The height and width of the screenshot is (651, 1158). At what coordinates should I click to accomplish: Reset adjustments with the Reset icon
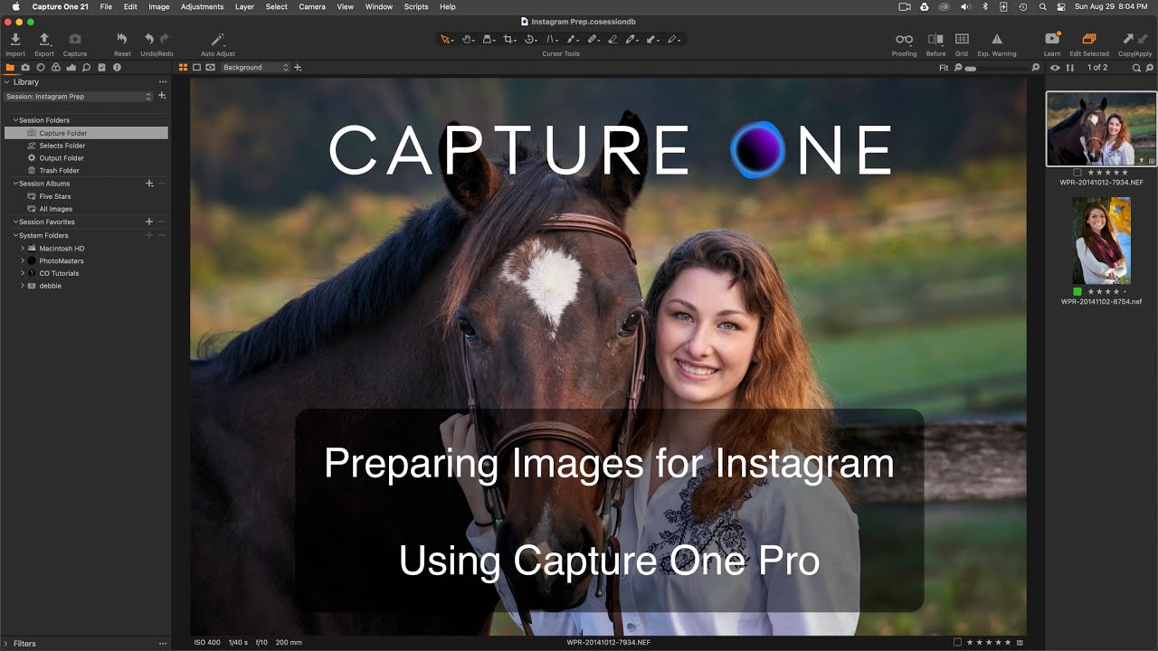coord(122,39)
